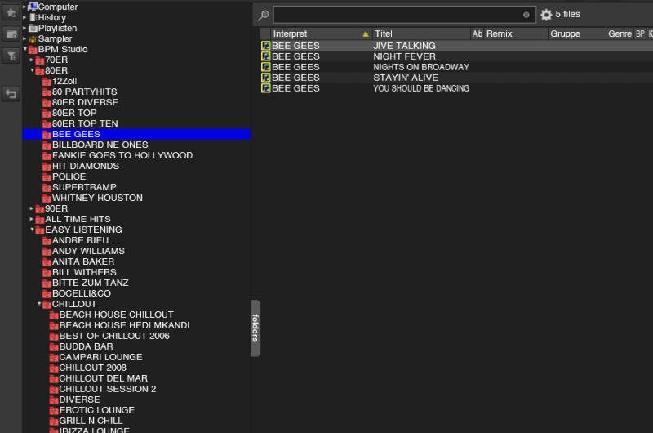653x433 pixels.
Task: Select the 80 PARTYHITS folder
Action: click(85, 92)
